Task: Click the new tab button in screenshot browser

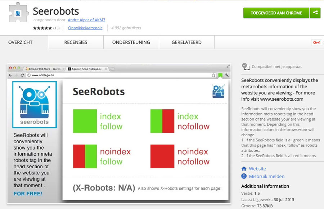Action: [112, 69]
